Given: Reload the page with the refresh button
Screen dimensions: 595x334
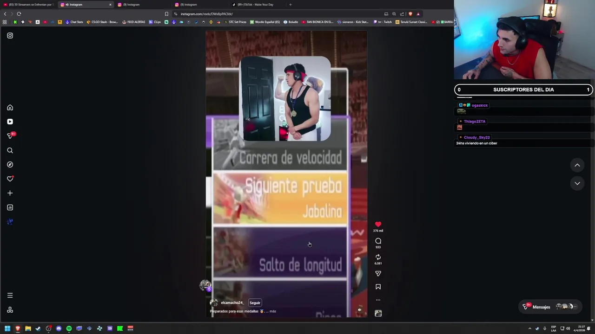Looking at the screenshot, I should pos(19,14).
